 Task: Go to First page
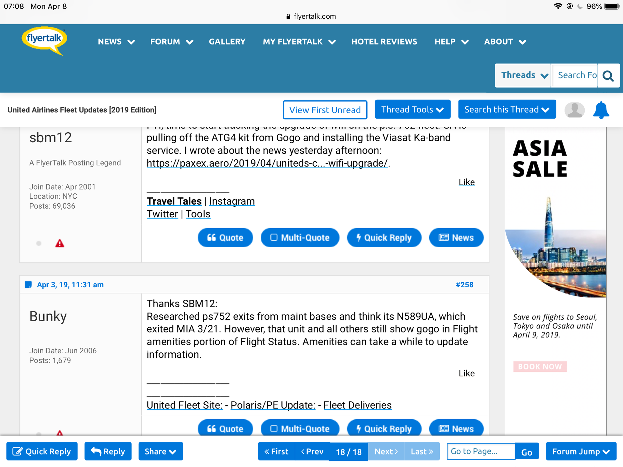click(276, 451)
